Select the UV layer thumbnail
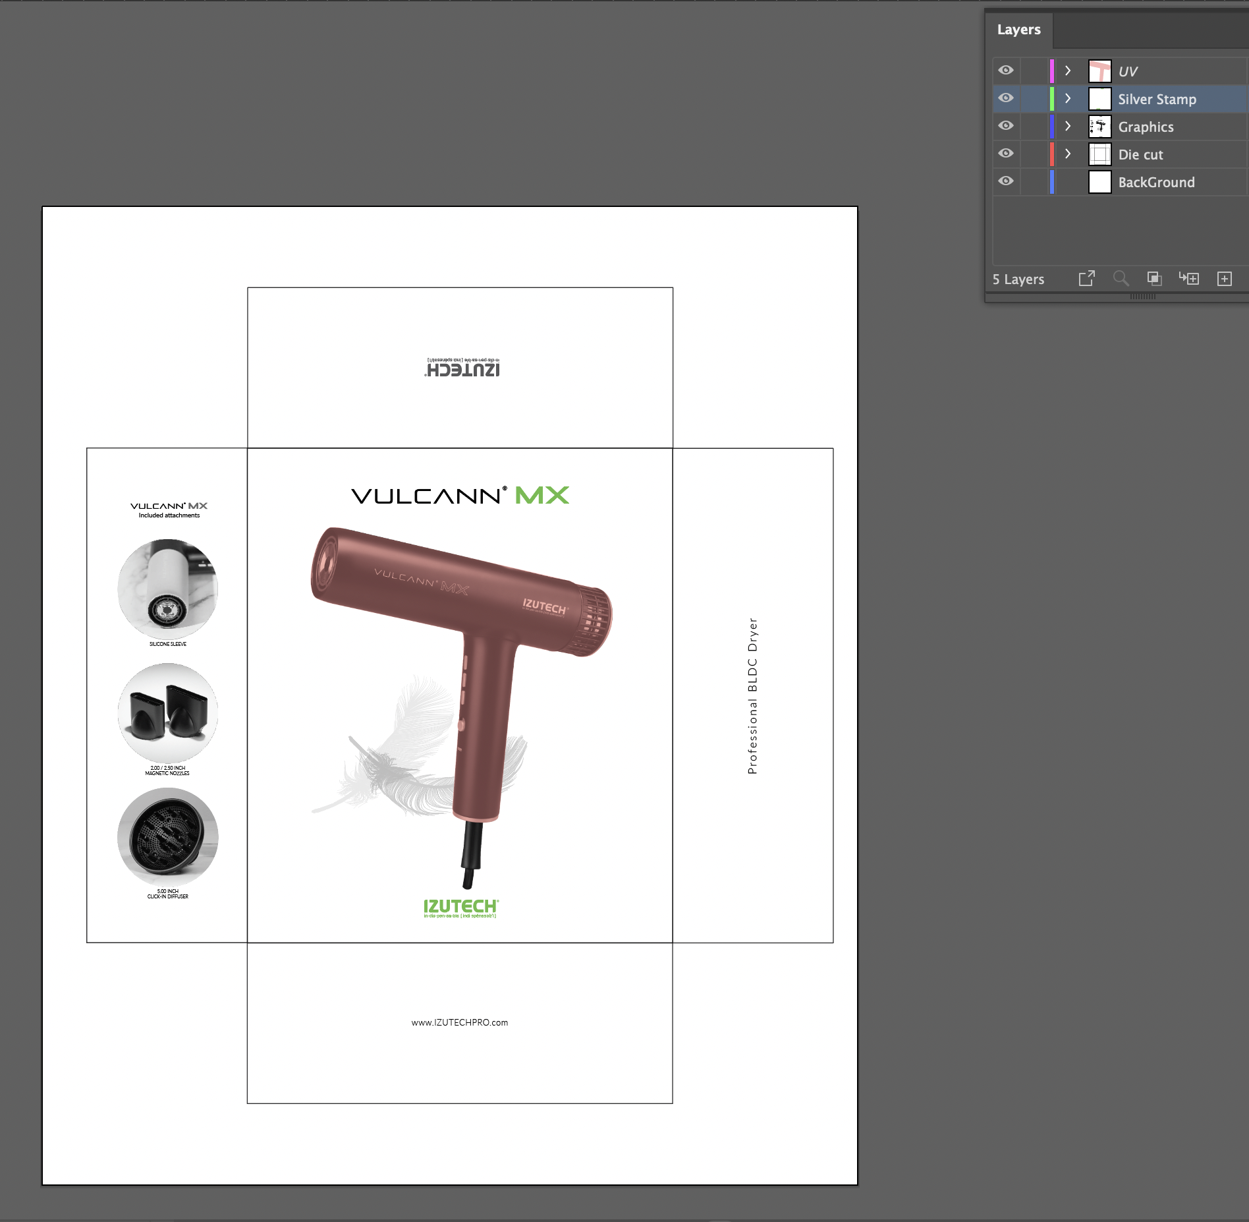Image resolution: width=1249 pixels, height=1222 pixels. pos(1099,71)
